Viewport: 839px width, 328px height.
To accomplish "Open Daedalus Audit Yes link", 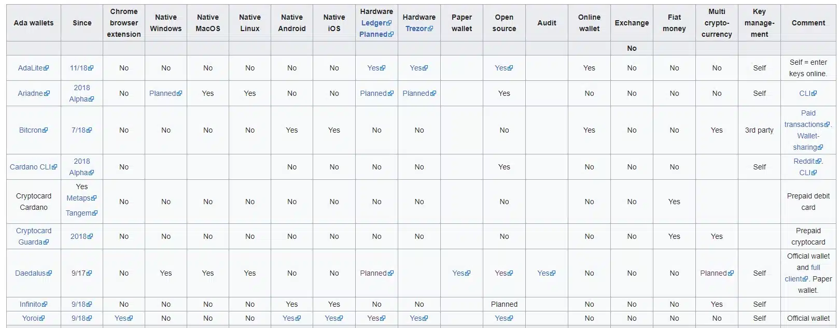I will [x=547, y=273].
